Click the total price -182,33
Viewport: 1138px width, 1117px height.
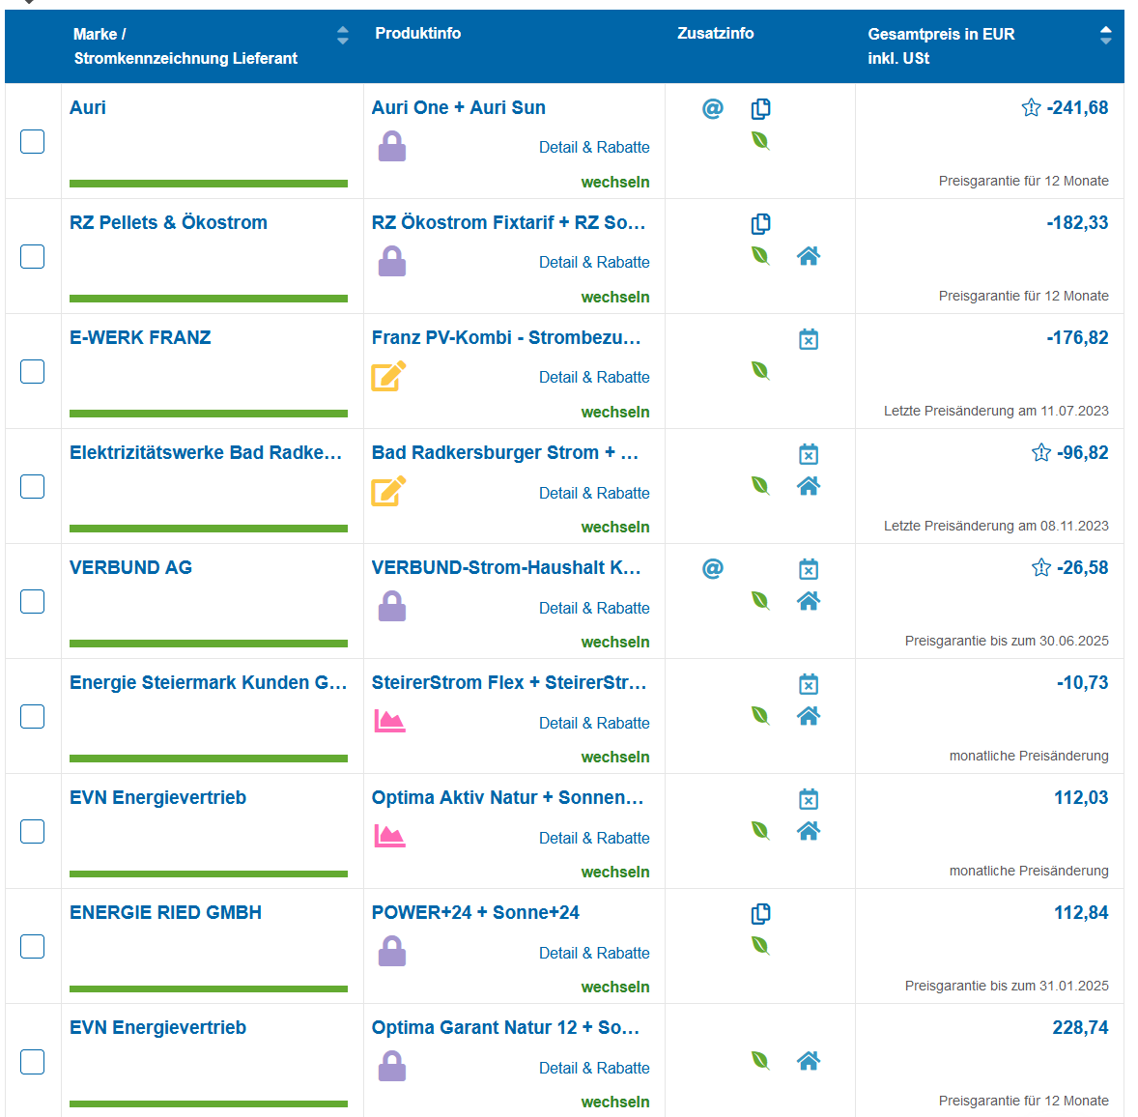[1077, 223]
